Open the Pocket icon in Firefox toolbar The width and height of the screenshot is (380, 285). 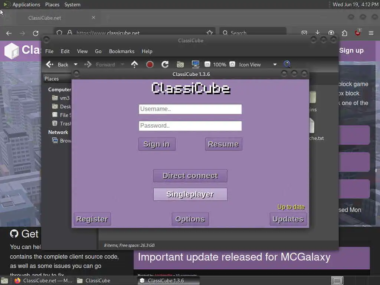(x=304, y=33)
